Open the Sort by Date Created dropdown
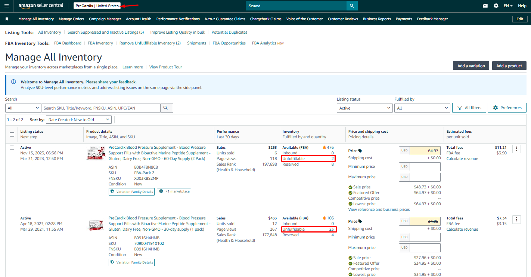 [x=79, y=120]
